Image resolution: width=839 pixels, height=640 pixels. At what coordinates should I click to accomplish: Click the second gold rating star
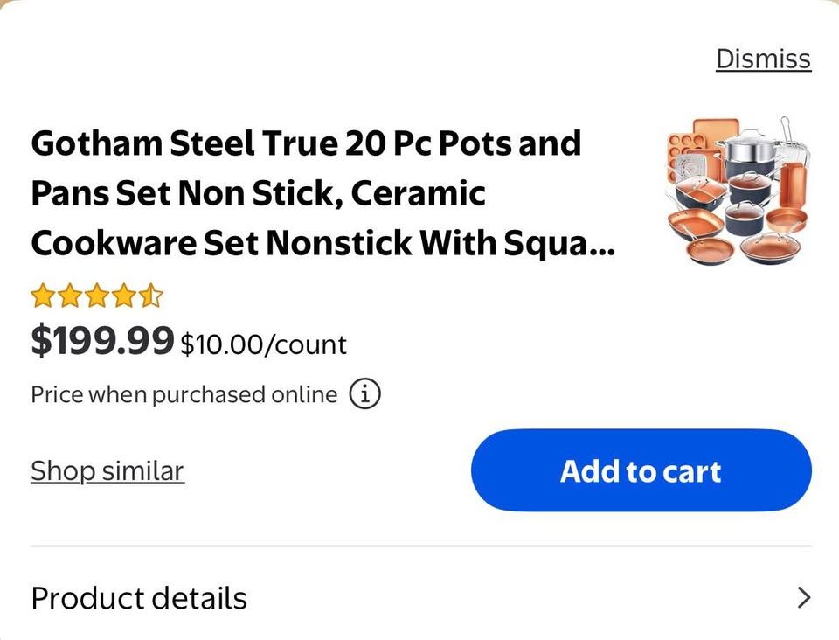(x=69, y=296)
